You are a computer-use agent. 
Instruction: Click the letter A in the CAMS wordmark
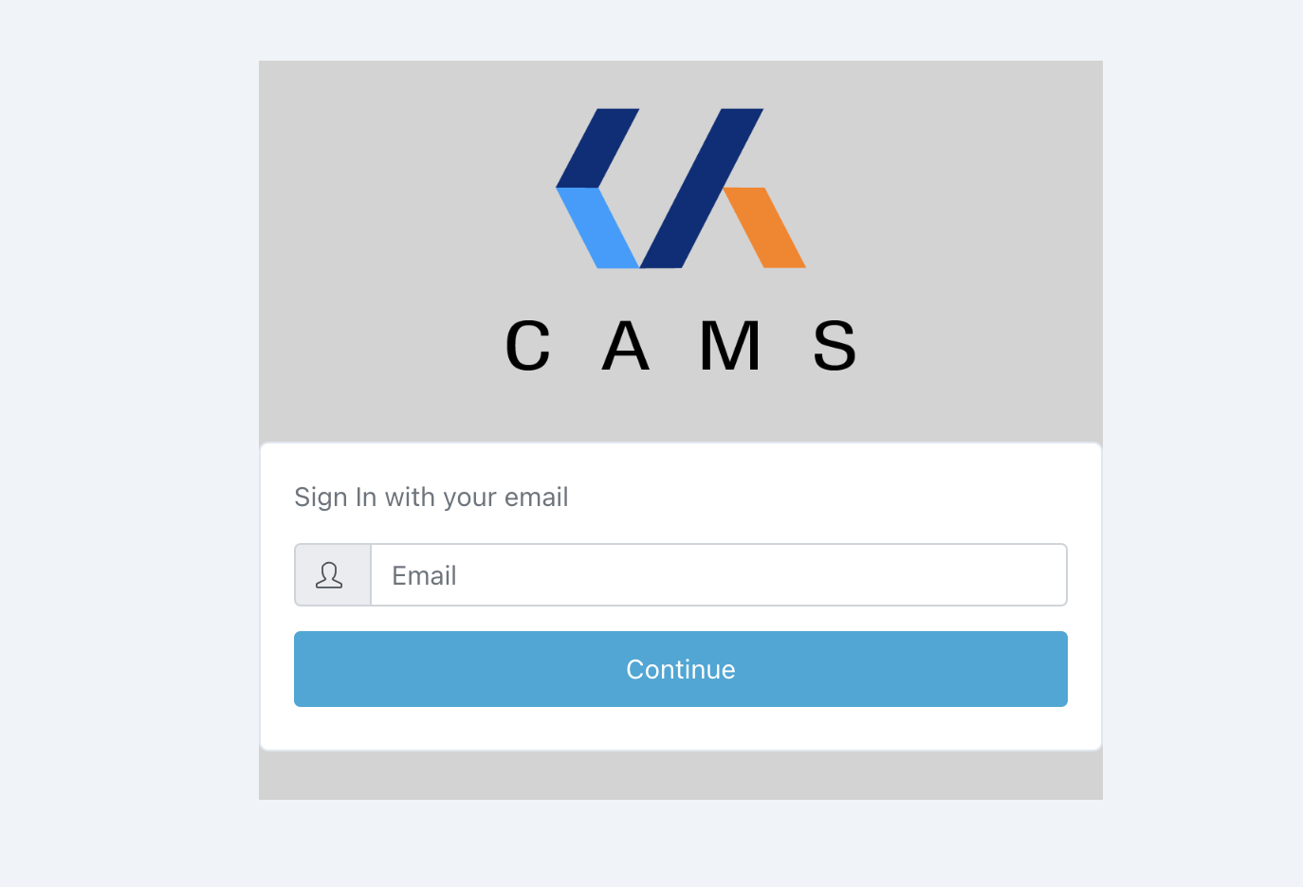[626, 346]
